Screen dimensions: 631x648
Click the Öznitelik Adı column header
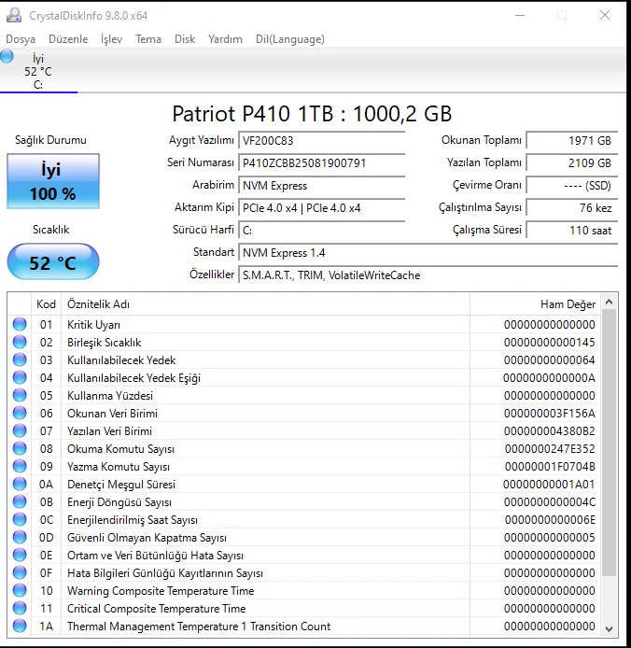pos(265,304)
